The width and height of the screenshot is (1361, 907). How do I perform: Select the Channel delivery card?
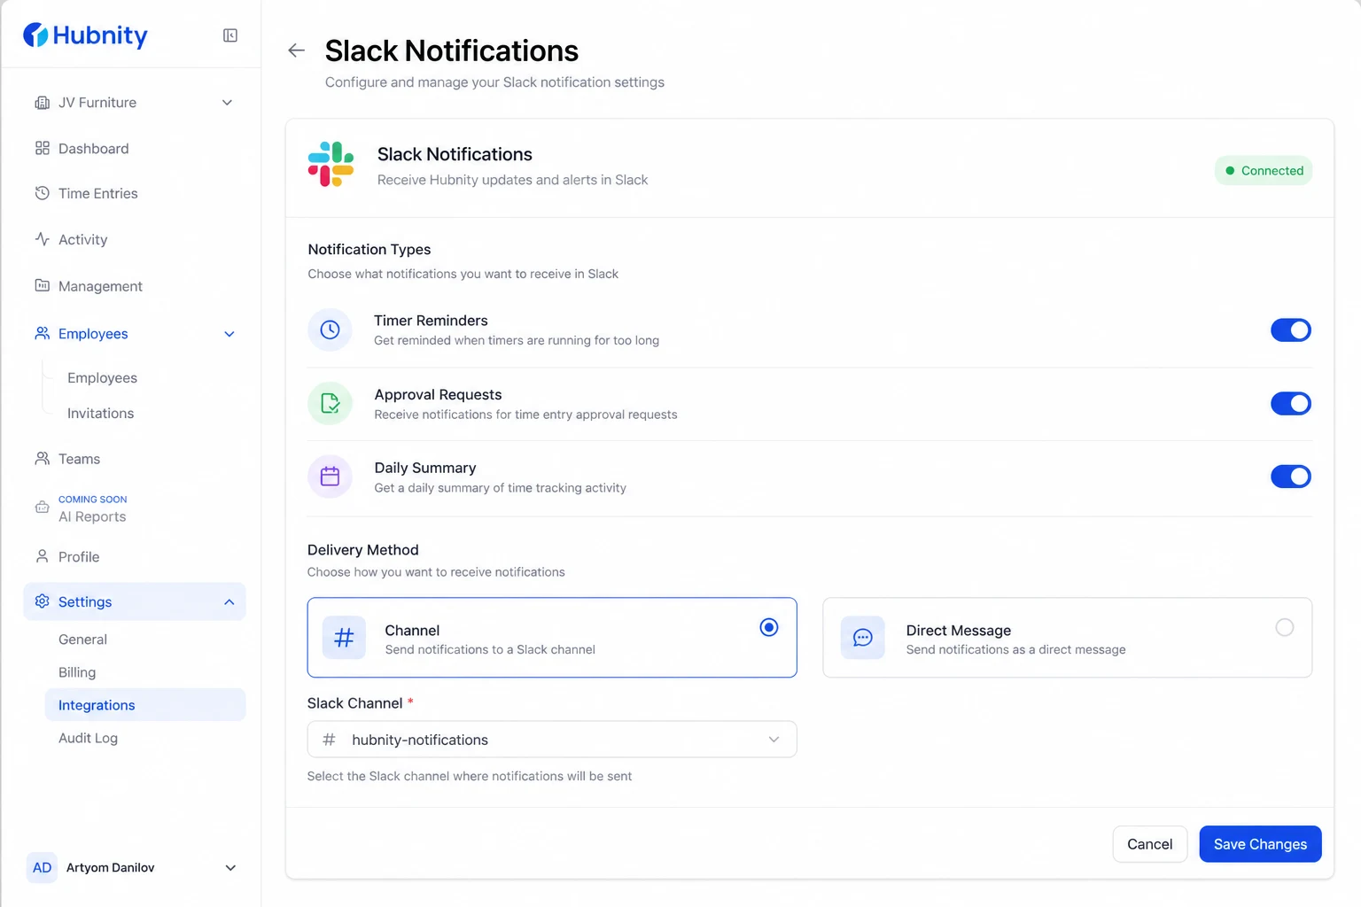[552, 638]
